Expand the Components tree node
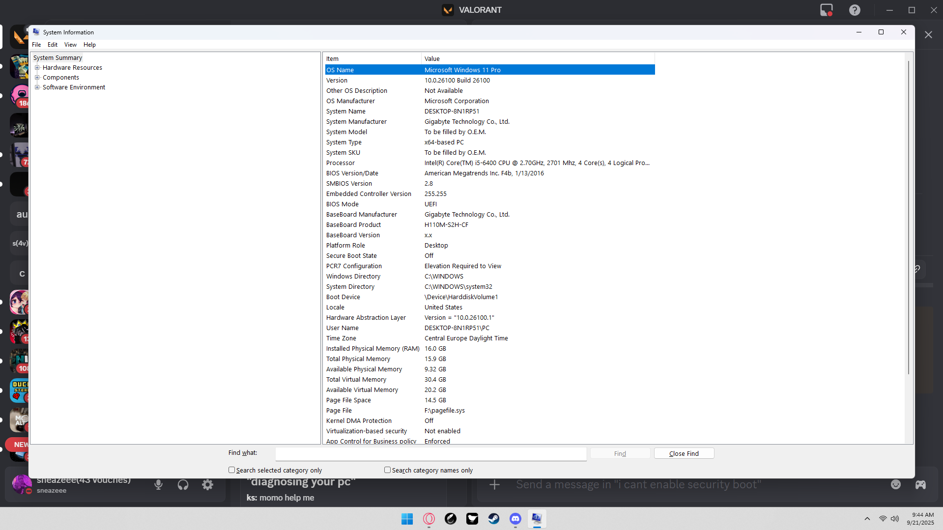943x530 pixels. pos(37,78)
